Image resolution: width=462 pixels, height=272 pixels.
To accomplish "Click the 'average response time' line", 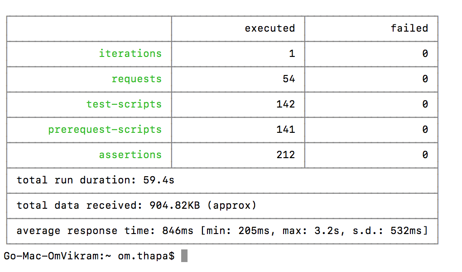I will [222, 230].
